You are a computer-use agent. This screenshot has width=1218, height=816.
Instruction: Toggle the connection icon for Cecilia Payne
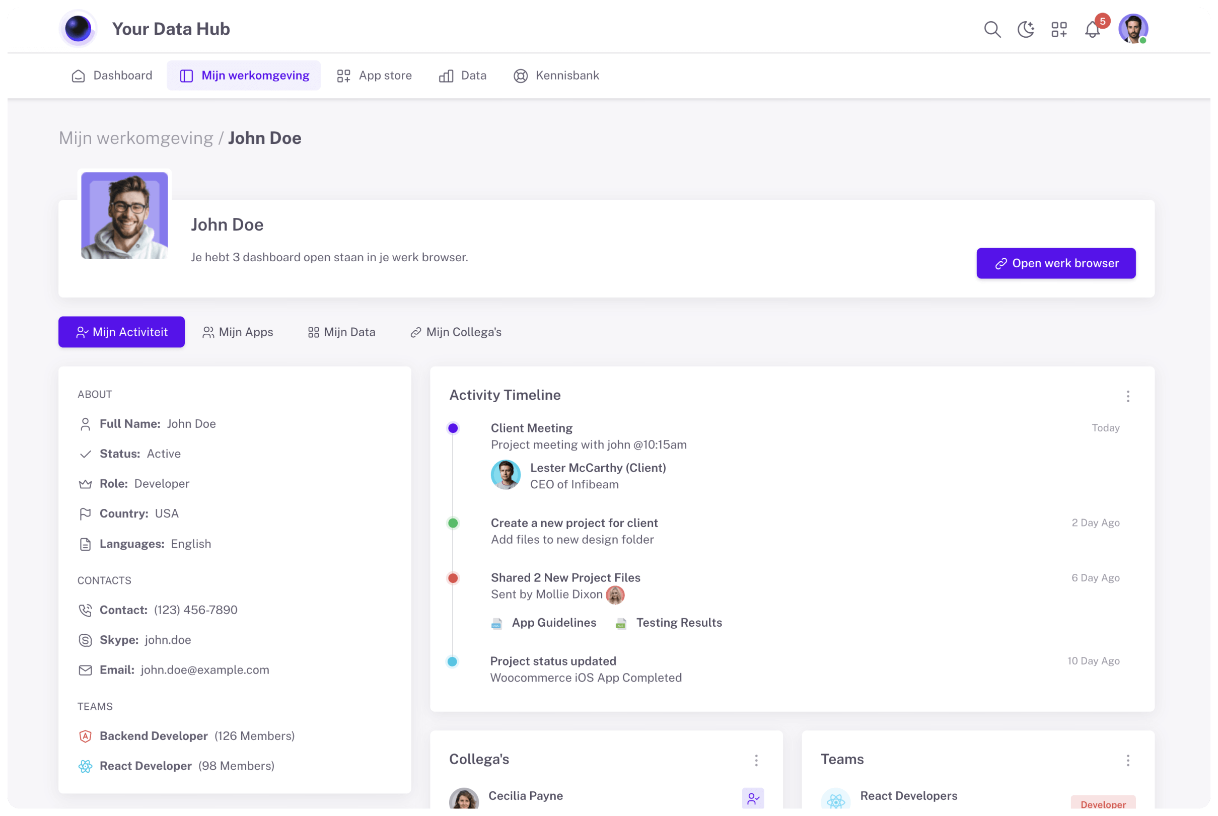[753, 798]
